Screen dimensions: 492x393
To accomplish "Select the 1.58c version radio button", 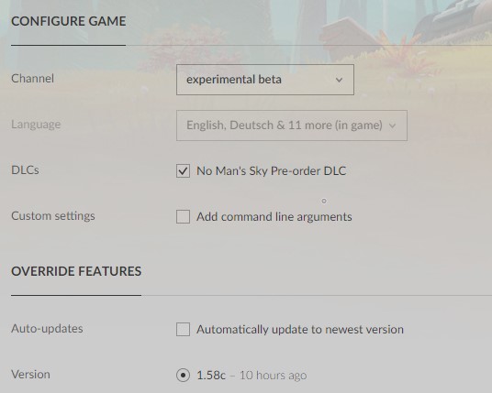I will pos(183,376).
